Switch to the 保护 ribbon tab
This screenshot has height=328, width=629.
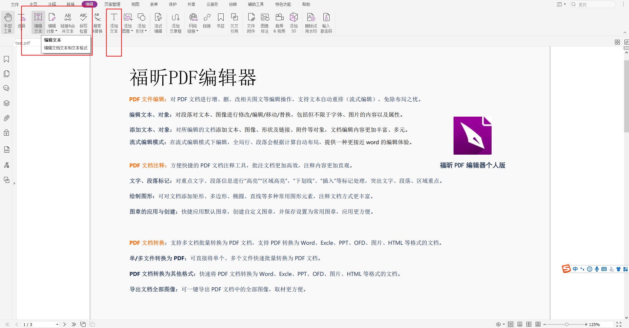click(x=172, y=4)
